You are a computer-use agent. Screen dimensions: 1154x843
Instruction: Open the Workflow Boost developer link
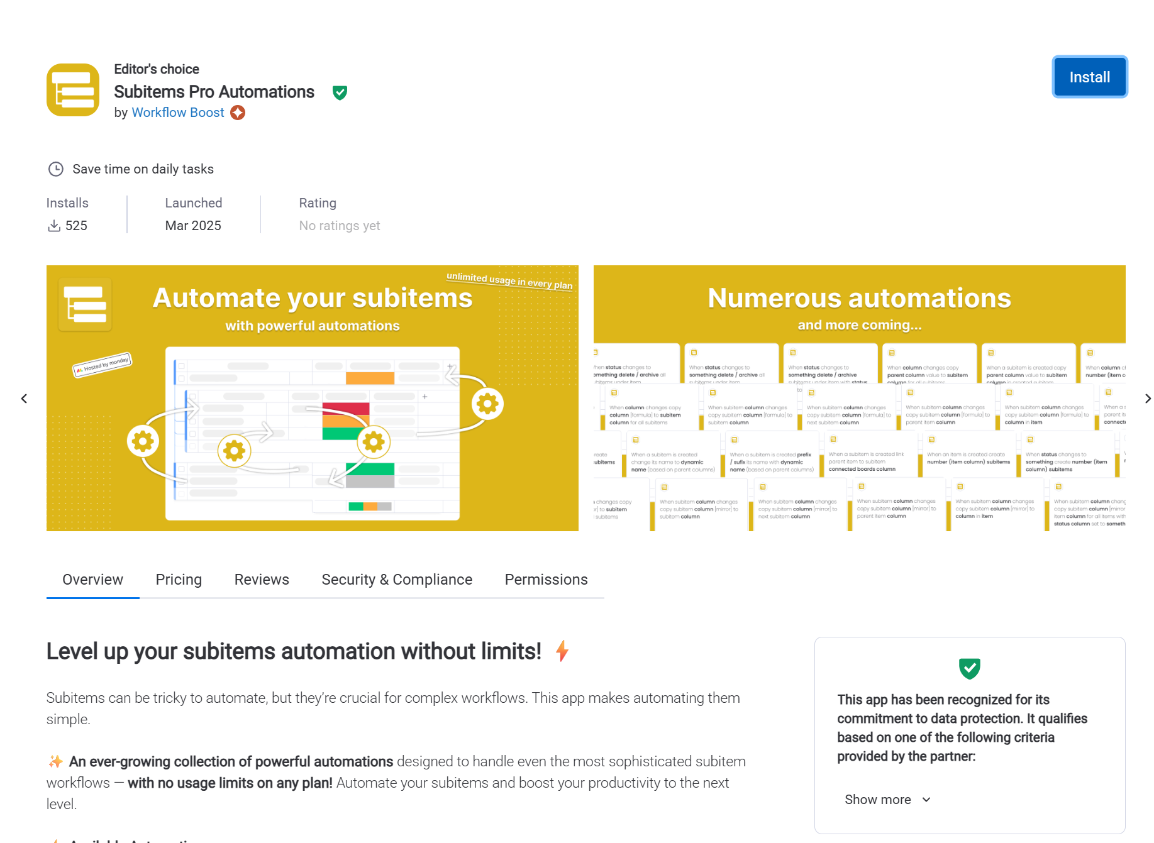click(178, 113)
